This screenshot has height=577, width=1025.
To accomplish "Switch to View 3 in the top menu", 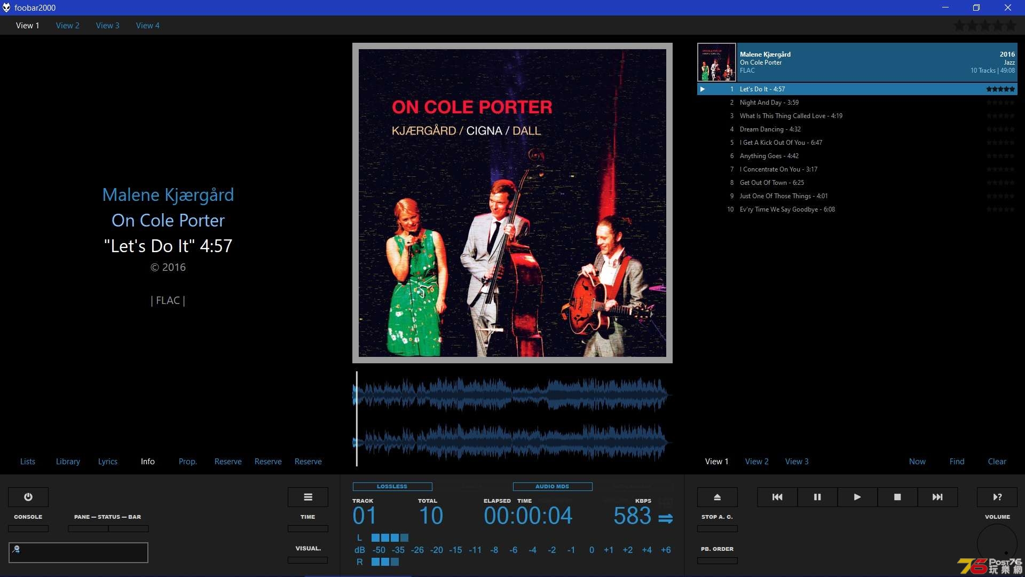I will [108, 26].
